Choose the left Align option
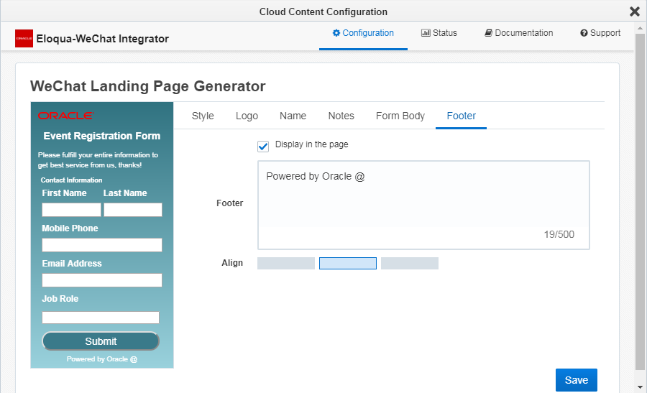Screen dimensions: 647x393 click(286, 263)
